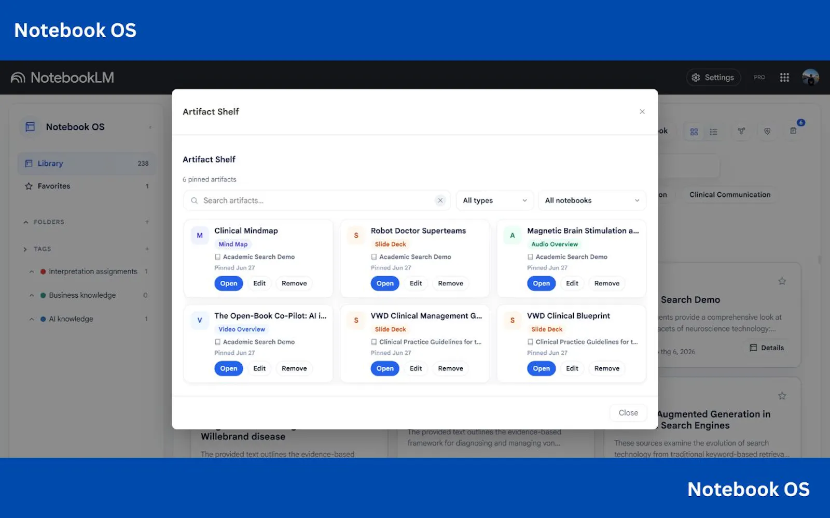
Task: Clear the artifact search field
Action: click(440, 200)
